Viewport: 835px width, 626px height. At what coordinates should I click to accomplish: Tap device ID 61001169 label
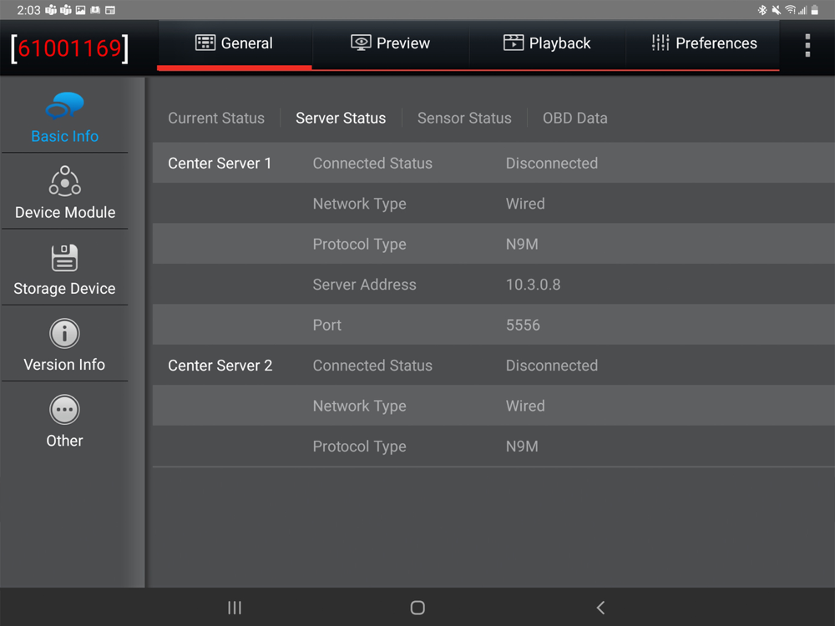tap(70, 48)
